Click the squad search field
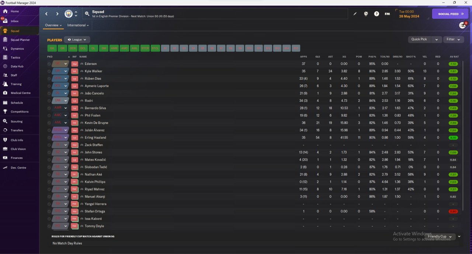The image size is (472, 254). pos(215,14)
